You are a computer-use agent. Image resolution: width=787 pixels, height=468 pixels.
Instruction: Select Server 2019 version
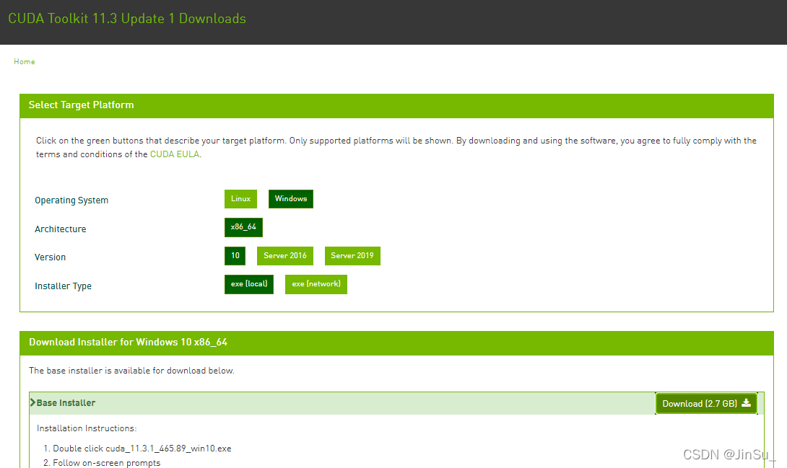pos(352,255)
